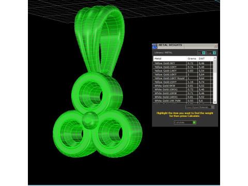
Task: Click the 0.83 grams value for 14KY
Action: tap(191, 71)
